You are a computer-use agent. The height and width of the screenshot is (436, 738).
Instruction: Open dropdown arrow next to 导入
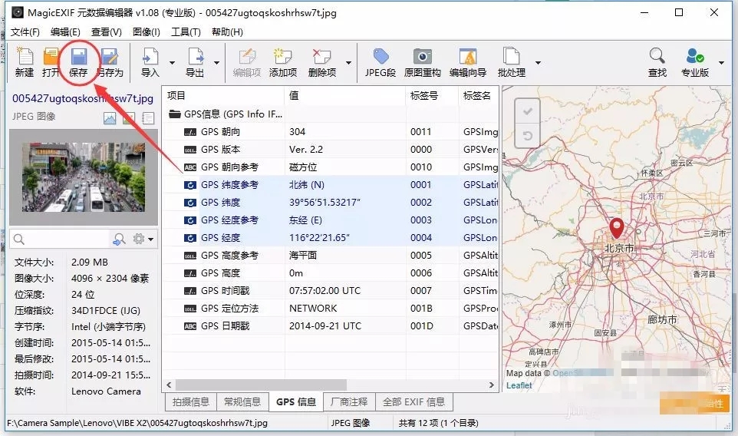coord(172,62)
